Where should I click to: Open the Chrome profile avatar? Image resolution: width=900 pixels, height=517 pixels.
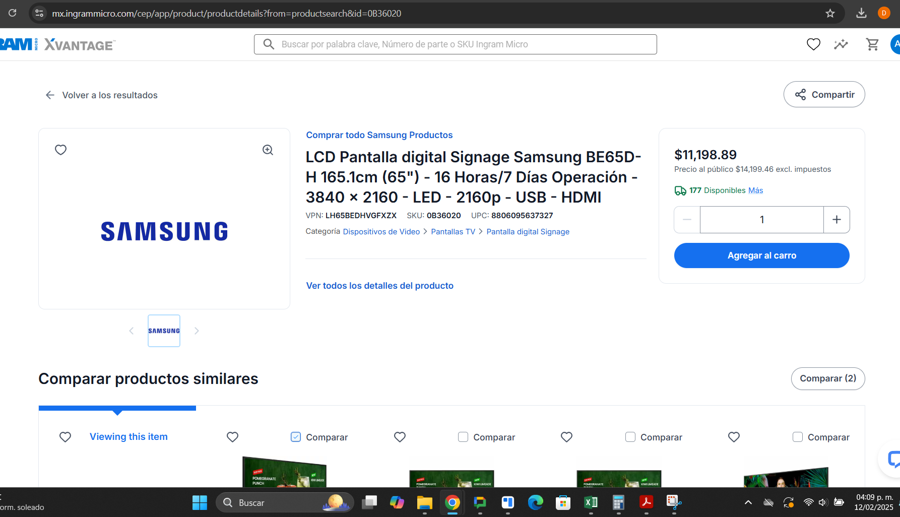(883, 14)
